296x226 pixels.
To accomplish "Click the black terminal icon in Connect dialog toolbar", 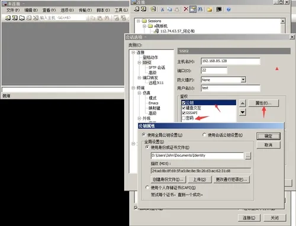I will pyautogui.click(x=219, y=9).
